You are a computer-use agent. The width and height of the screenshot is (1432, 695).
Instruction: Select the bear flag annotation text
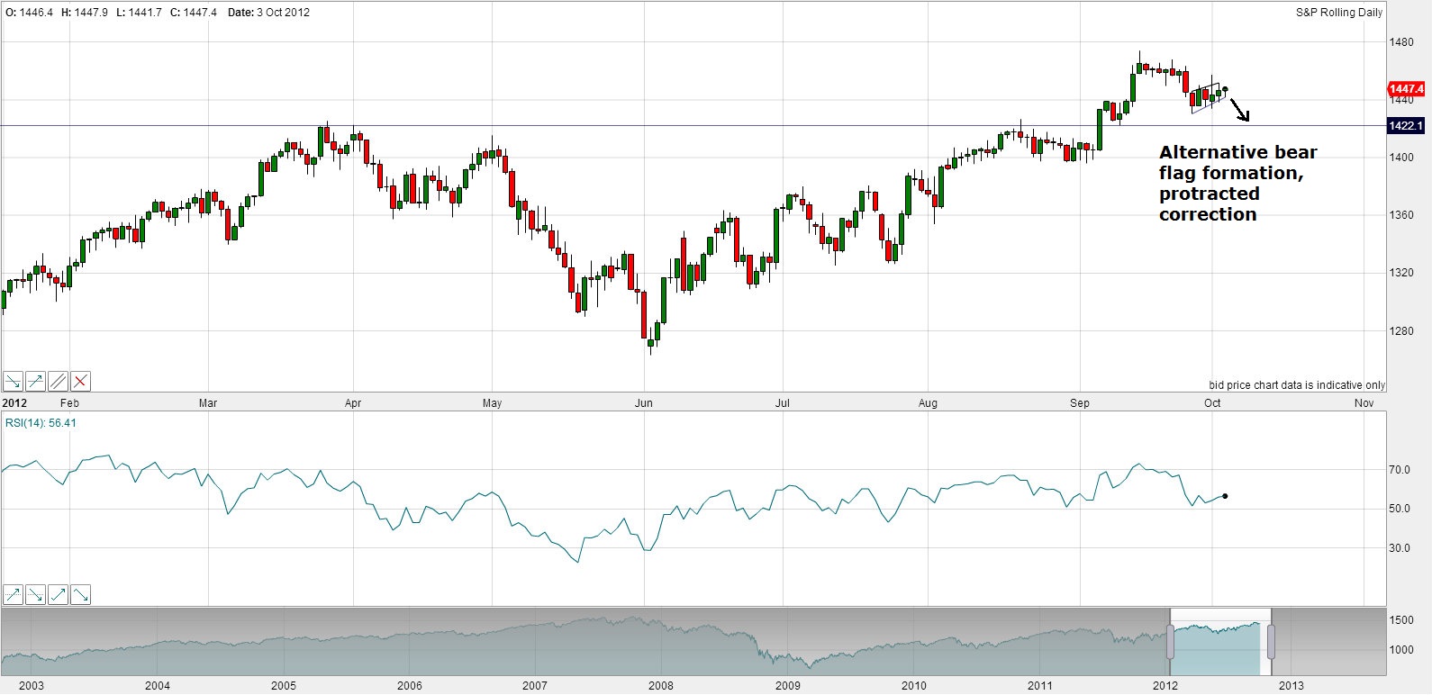point(1236,184)
